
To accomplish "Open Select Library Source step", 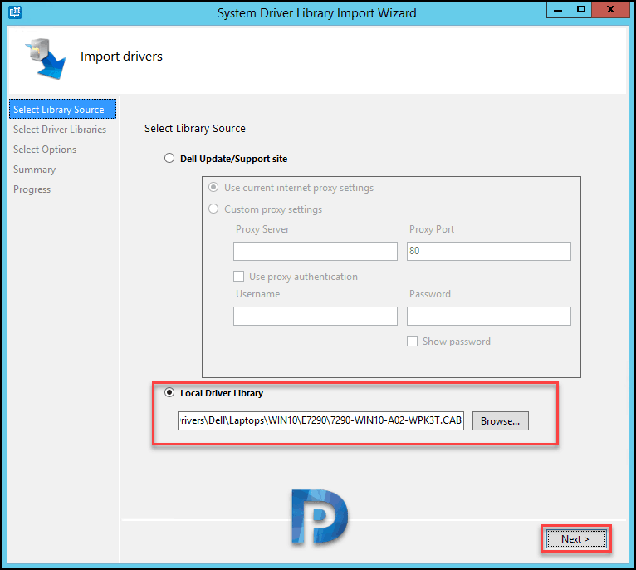I will click(x=62, y=109).
